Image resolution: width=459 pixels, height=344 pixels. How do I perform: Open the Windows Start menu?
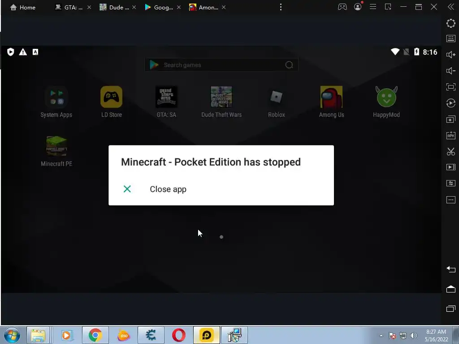[12, 335]
